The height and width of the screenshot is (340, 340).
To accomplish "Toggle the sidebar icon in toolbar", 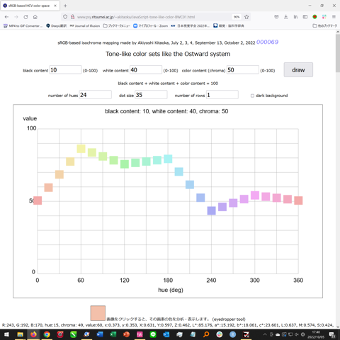I will 305,17.
